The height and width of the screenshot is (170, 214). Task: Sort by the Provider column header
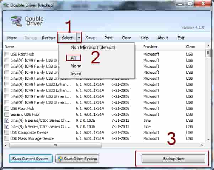point(150,47)
